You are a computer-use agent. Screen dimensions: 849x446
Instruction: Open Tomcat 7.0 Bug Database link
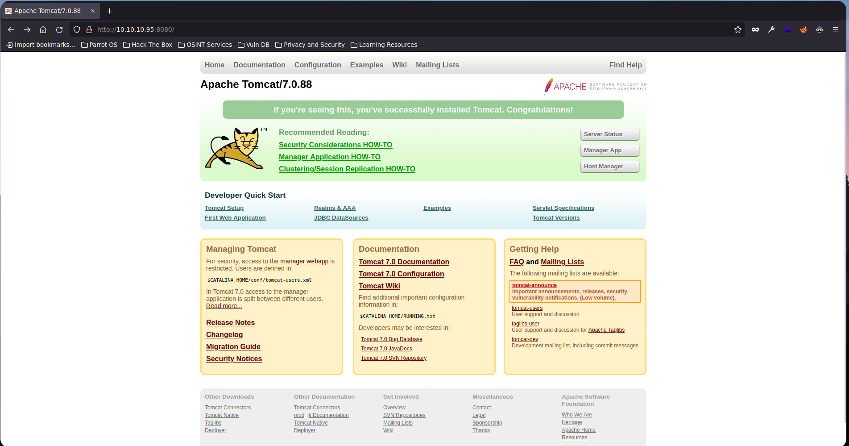pyautogui.click(x=392, y=340)
